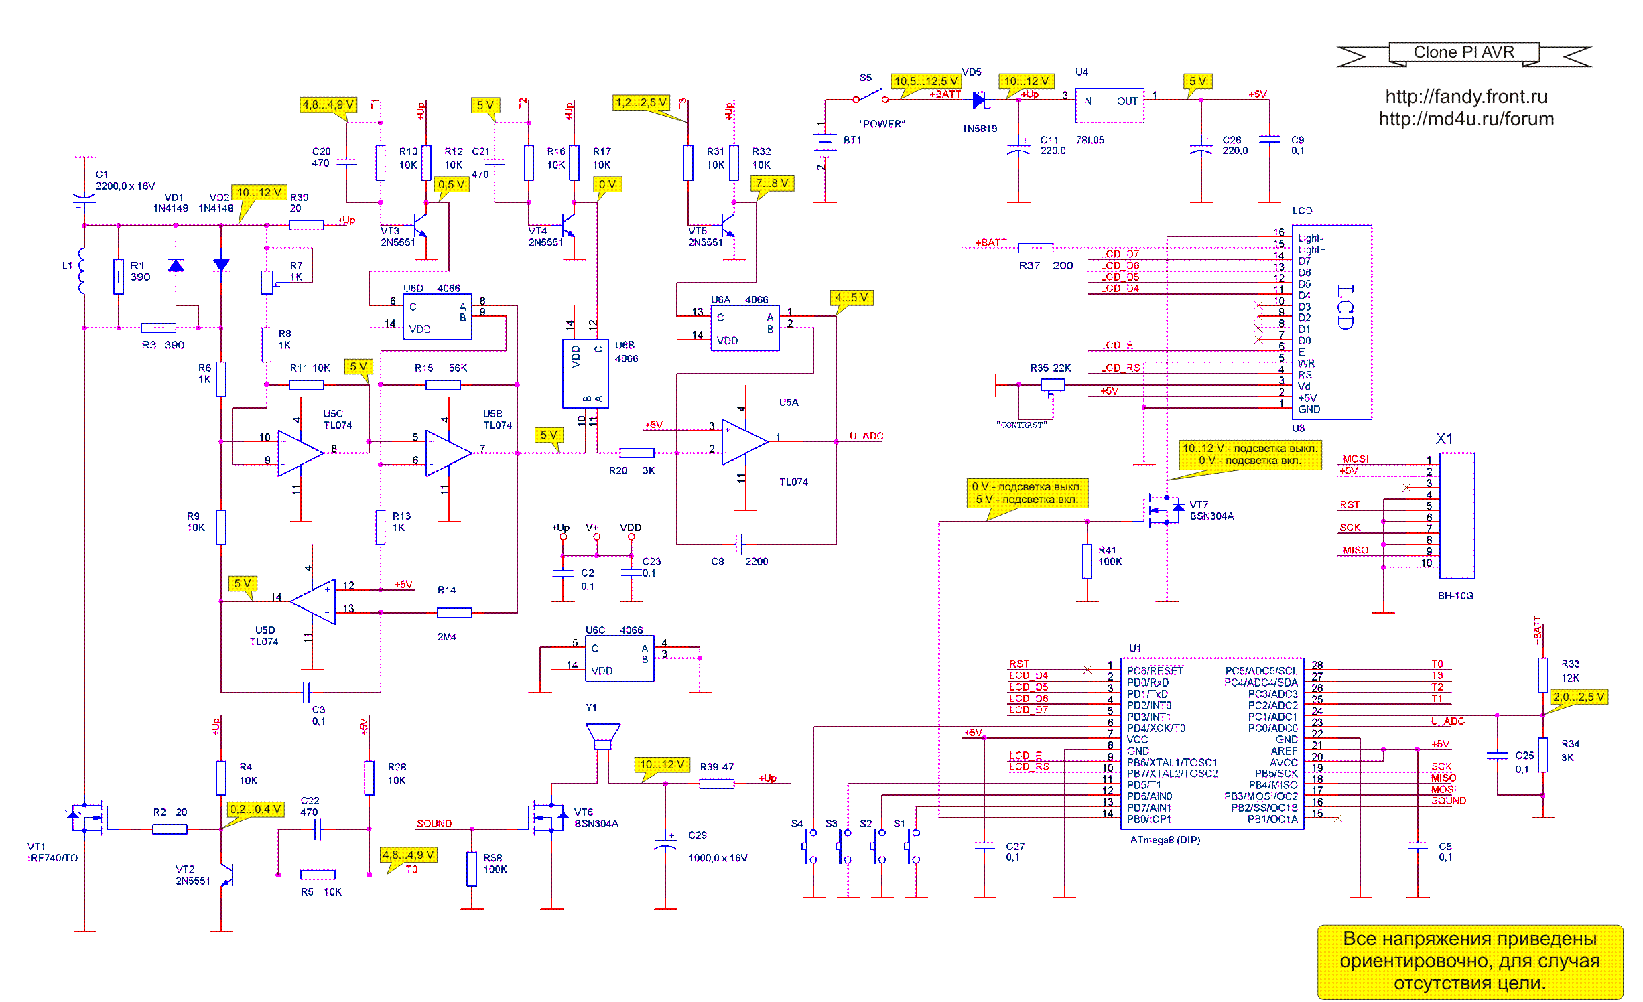The height and width of the screenshot is (1002, 1643).
Task: Click the U5C TL074 op-amp triangle
Action: pos(301,453)
